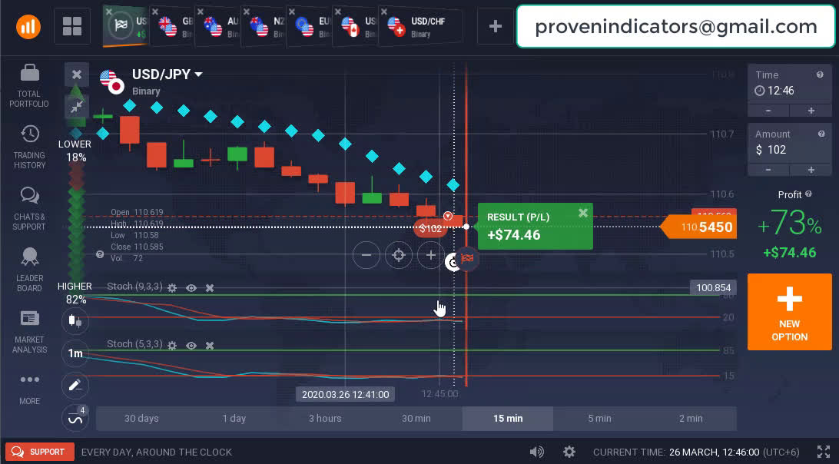Expand the USD/JPY asset dropdown
The width and height of the screenshot is (839, 464).
pos(198,75)
